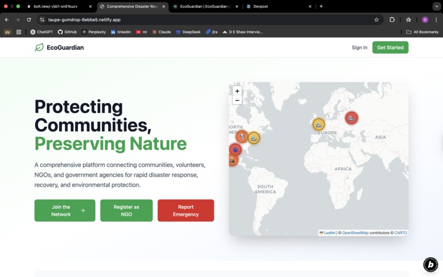Viewport: 443px width, 277px height.
Task: Open the GitHub bookmark
Action: coord(67,32)
